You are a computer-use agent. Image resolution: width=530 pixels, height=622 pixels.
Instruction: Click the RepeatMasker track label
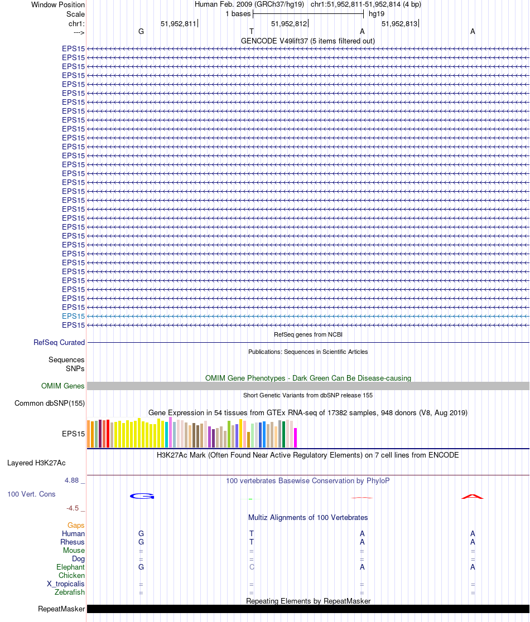click(61, 609)
